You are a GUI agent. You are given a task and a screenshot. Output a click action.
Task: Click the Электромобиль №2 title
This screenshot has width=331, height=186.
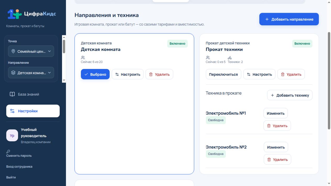pos(226,147)
